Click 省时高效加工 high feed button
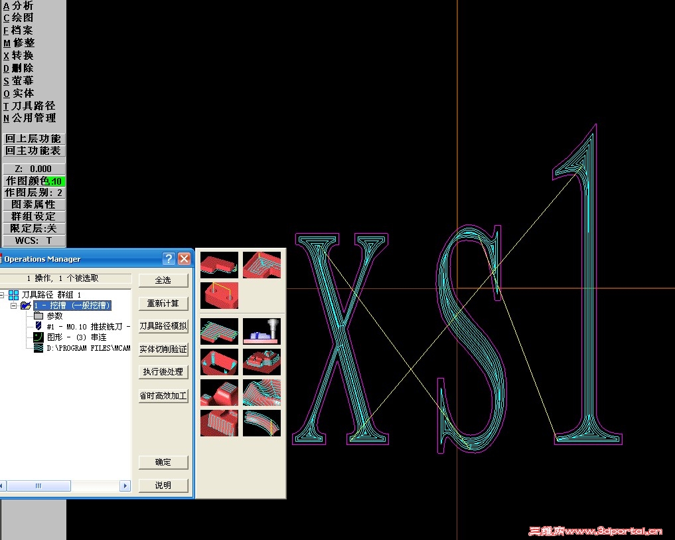The height and width of the screenshot is (540, 675). [x=163, y=395]
